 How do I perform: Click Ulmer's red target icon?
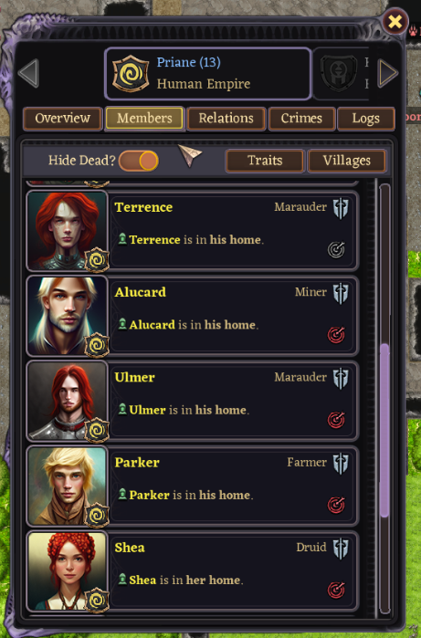[x=336, y=420]
